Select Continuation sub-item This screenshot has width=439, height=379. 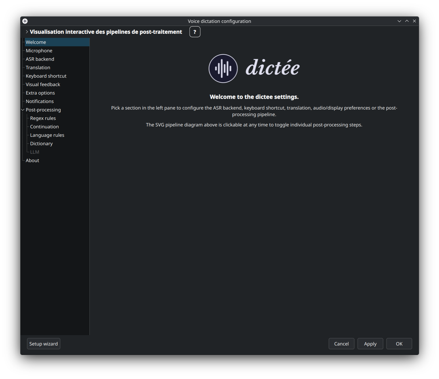(x=44, y=127)
